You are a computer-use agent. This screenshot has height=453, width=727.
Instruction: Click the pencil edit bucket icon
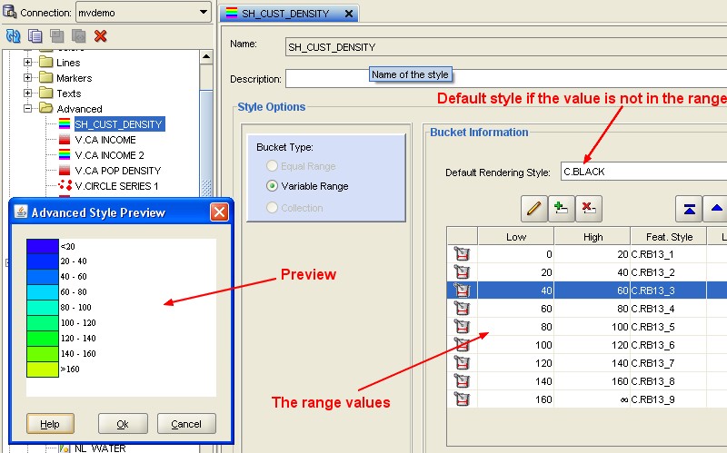tap(533, 209)
